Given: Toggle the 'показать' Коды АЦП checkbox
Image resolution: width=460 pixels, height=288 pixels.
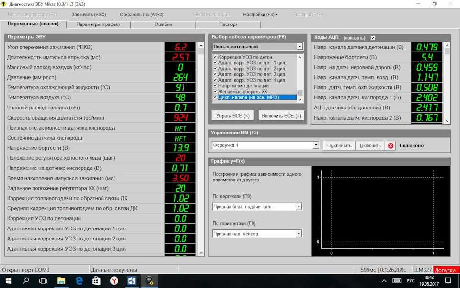Looking at the screenshot, I should click(373, 38).
